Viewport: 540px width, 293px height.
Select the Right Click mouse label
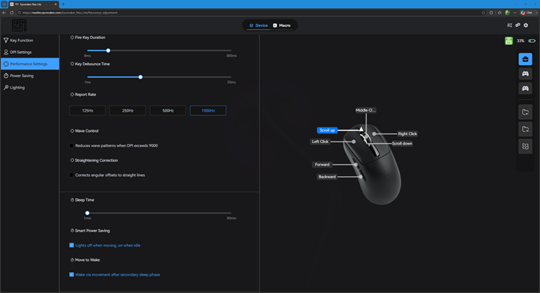[407, 134]
